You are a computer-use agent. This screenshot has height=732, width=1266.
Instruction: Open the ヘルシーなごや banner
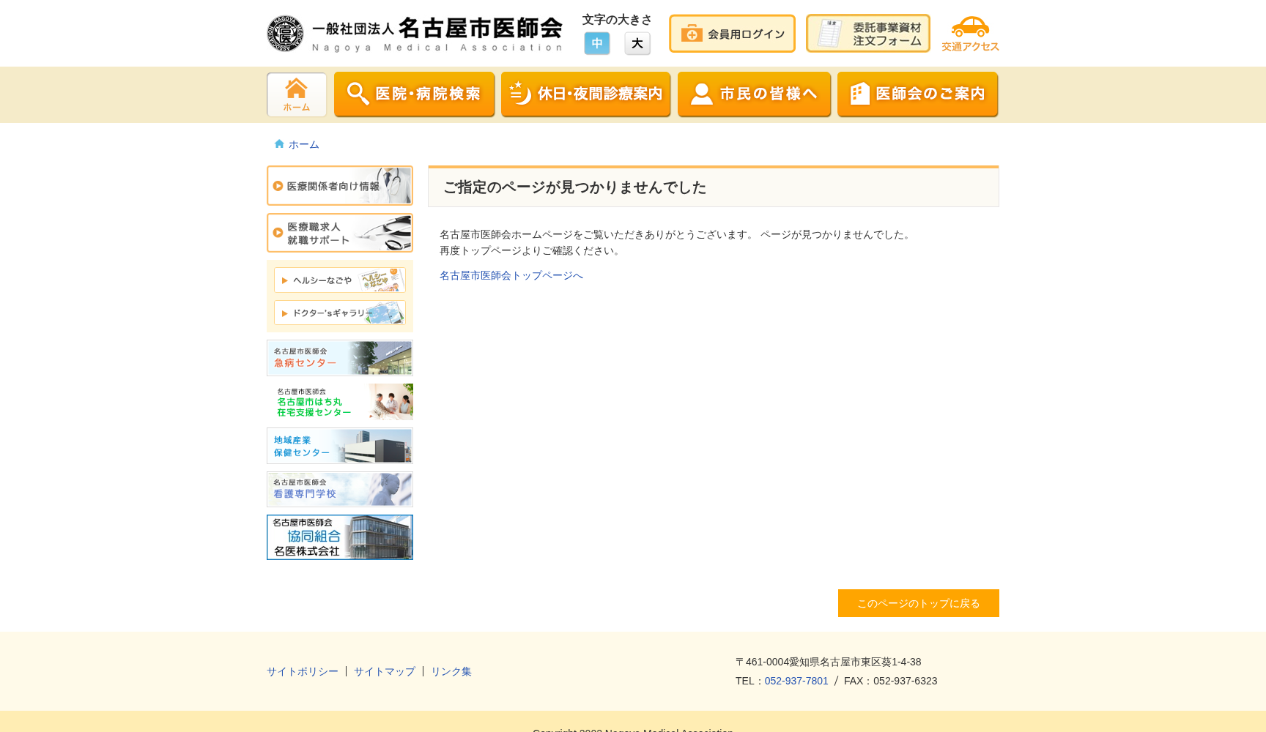tap(339, 280)
